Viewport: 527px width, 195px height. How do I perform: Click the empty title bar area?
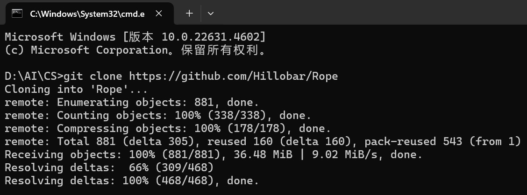[370, 12]
